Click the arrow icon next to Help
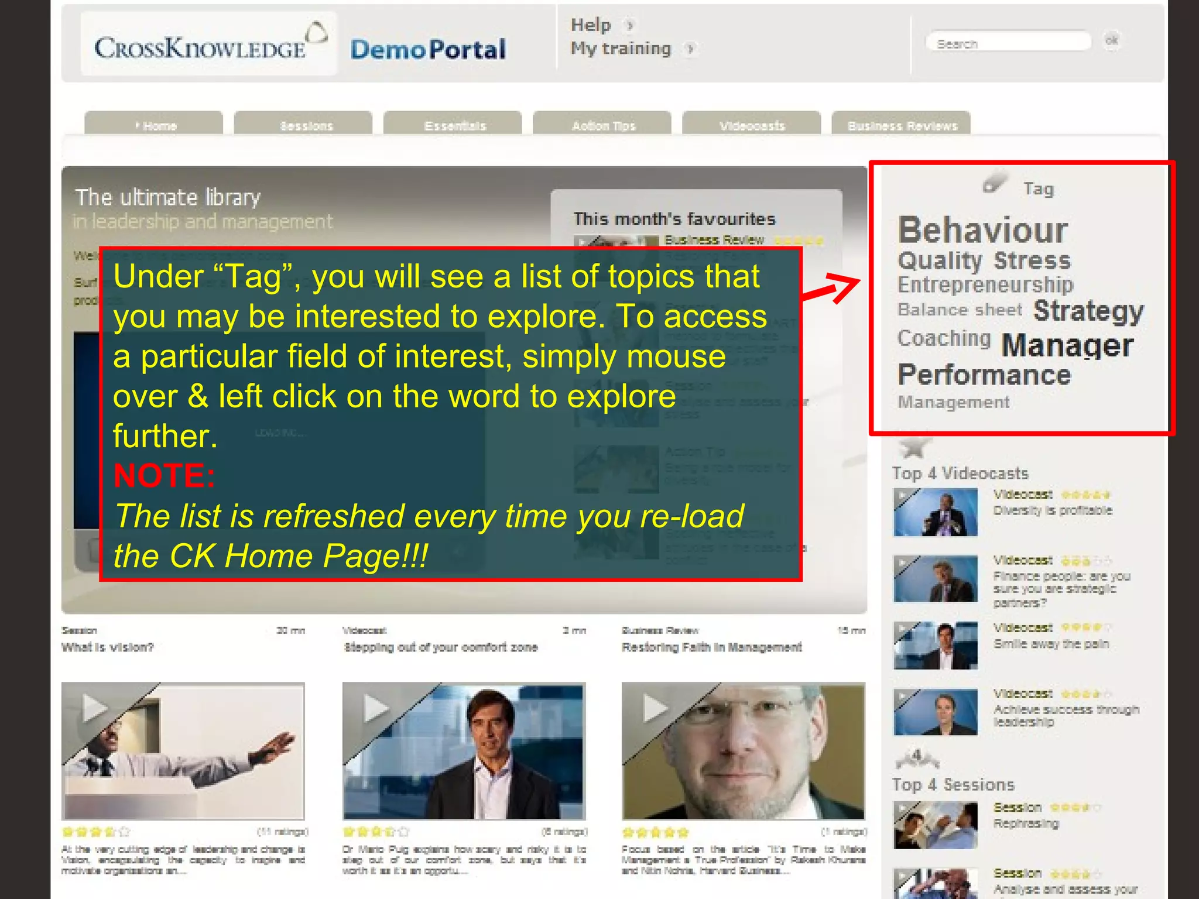This screenshot has width=1199, height=899. pos(629,25)
